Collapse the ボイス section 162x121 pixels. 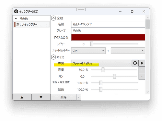[x=53, y=57]
